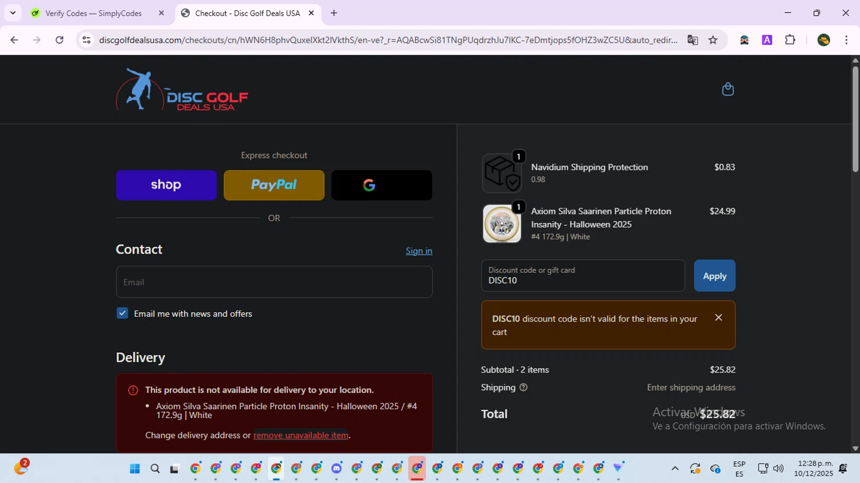Click the Navidium Shipping Protection item name
Screen dimensions: 860x483
pyautogui.click(x=589, y=167)
